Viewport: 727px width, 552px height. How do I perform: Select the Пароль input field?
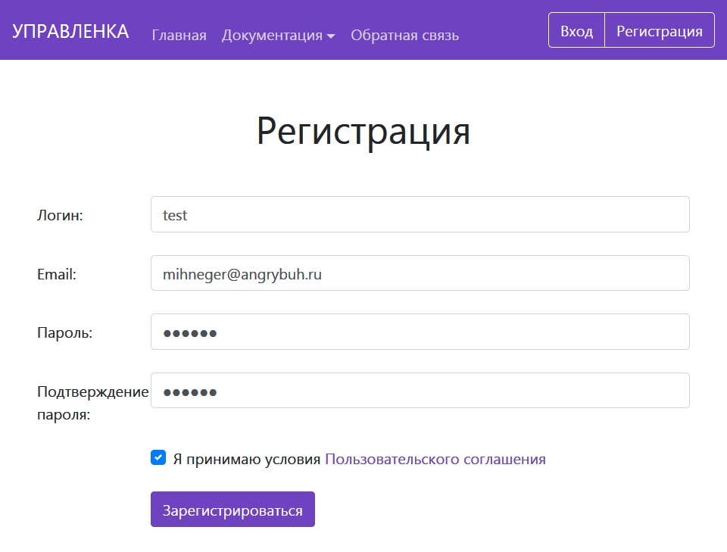click(x=420, y=332)
